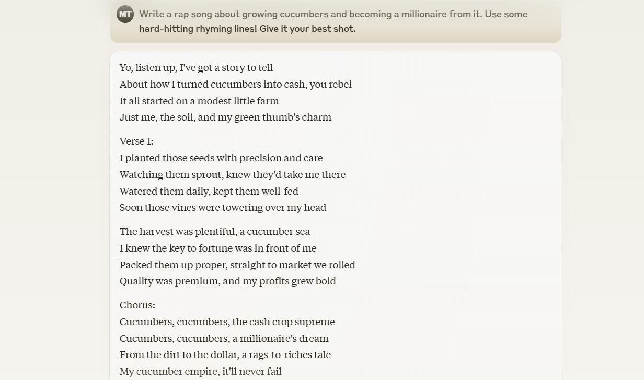Click the 'Verse 1:' heading
Screen dimensions: 644x380
[136, 141]
